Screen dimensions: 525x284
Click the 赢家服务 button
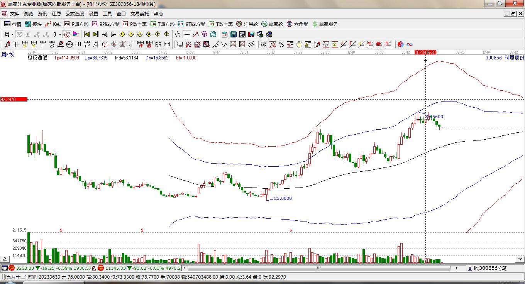[x=325, y=24]
